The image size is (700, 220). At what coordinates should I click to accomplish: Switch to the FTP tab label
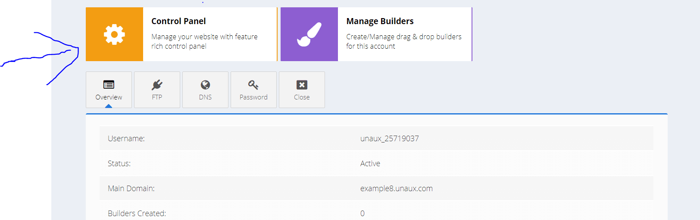[x=157, y=97]
